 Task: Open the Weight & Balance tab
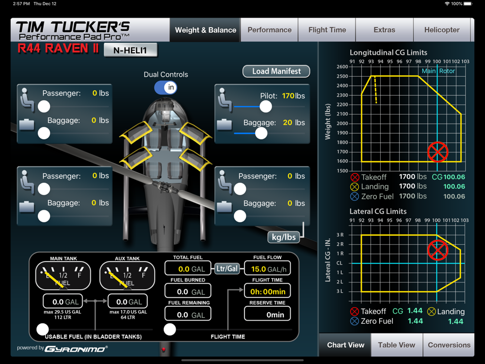205,30
